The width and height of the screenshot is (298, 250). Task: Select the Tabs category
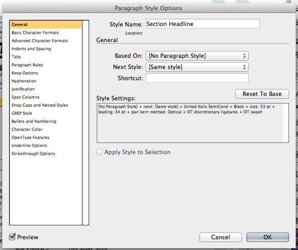pyautogui.click(x=46, y=57)
